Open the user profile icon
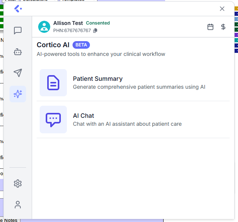Image resolution: width=238 pixels, height=222 pixels. [18, 205]
